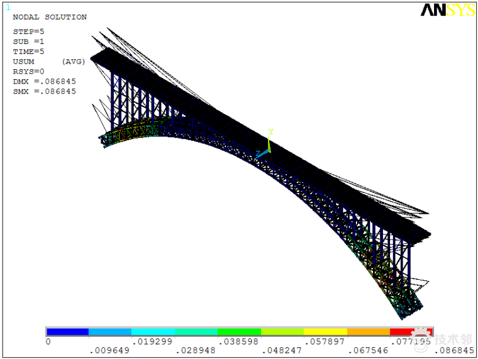Select the yellow legend color band

pos(325,331)
